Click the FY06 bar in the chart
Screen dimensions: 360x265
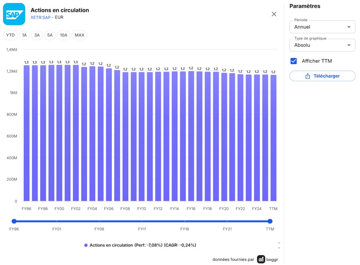(109, 135)
